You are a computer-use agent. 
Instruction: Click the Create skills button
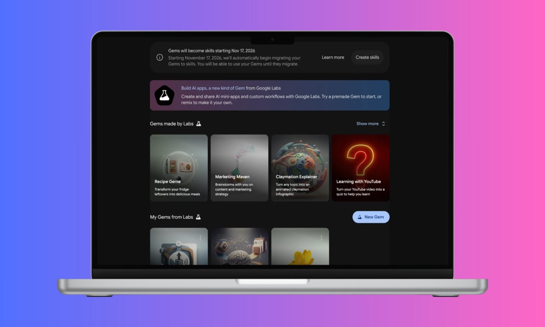[367, 57]
